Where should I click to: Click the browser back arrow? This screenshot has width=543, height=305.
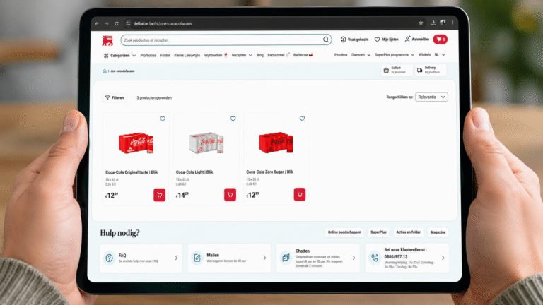97,23
